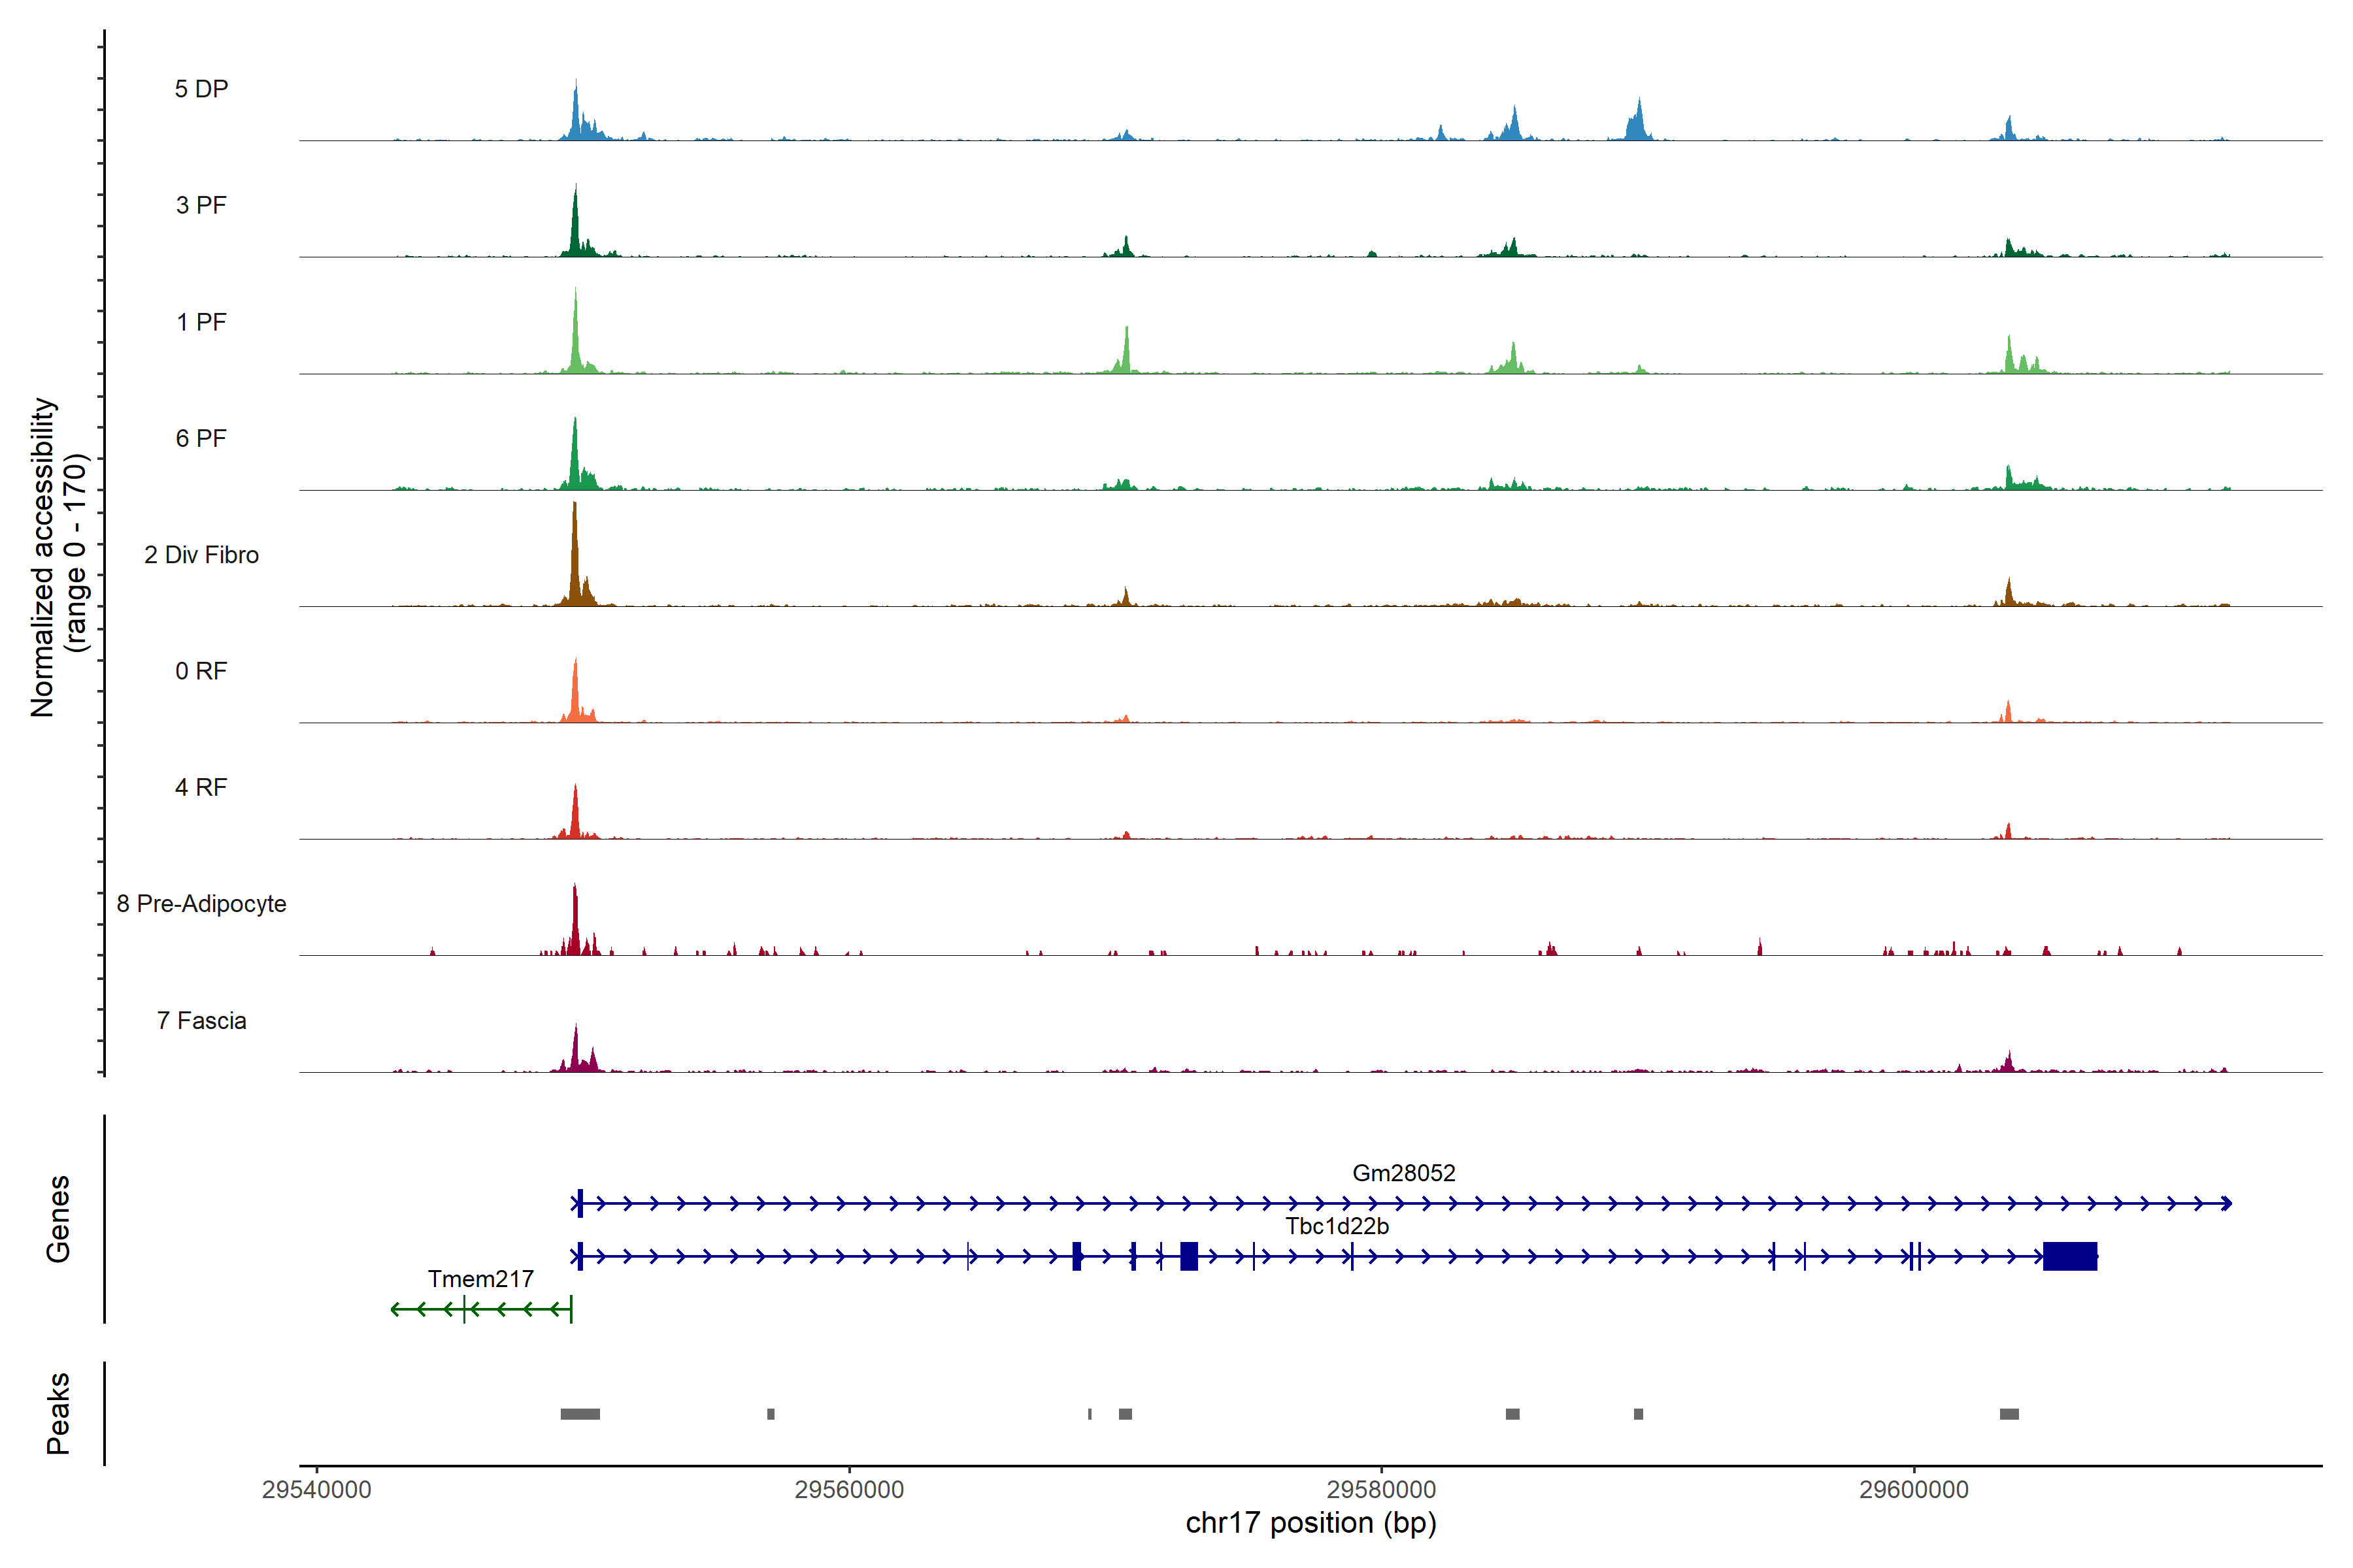Click the 0 RF track label

[201, 671]
